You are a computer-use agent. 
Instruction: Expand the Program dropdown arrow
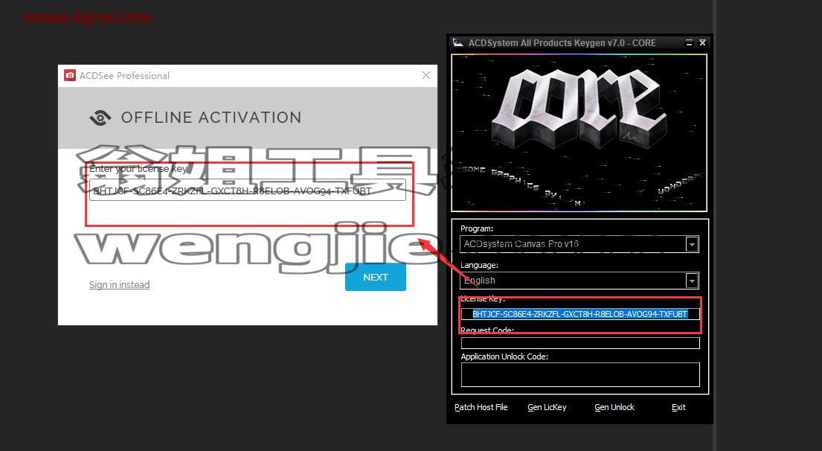tap(692, 244)
